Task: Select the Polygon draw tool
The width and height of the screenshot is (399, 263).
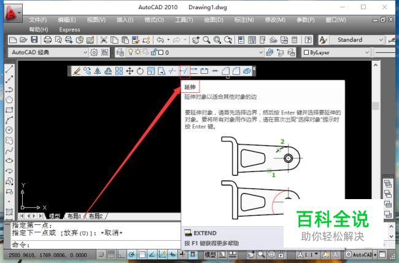Action: pyautogui.click(x=9, y=100)
